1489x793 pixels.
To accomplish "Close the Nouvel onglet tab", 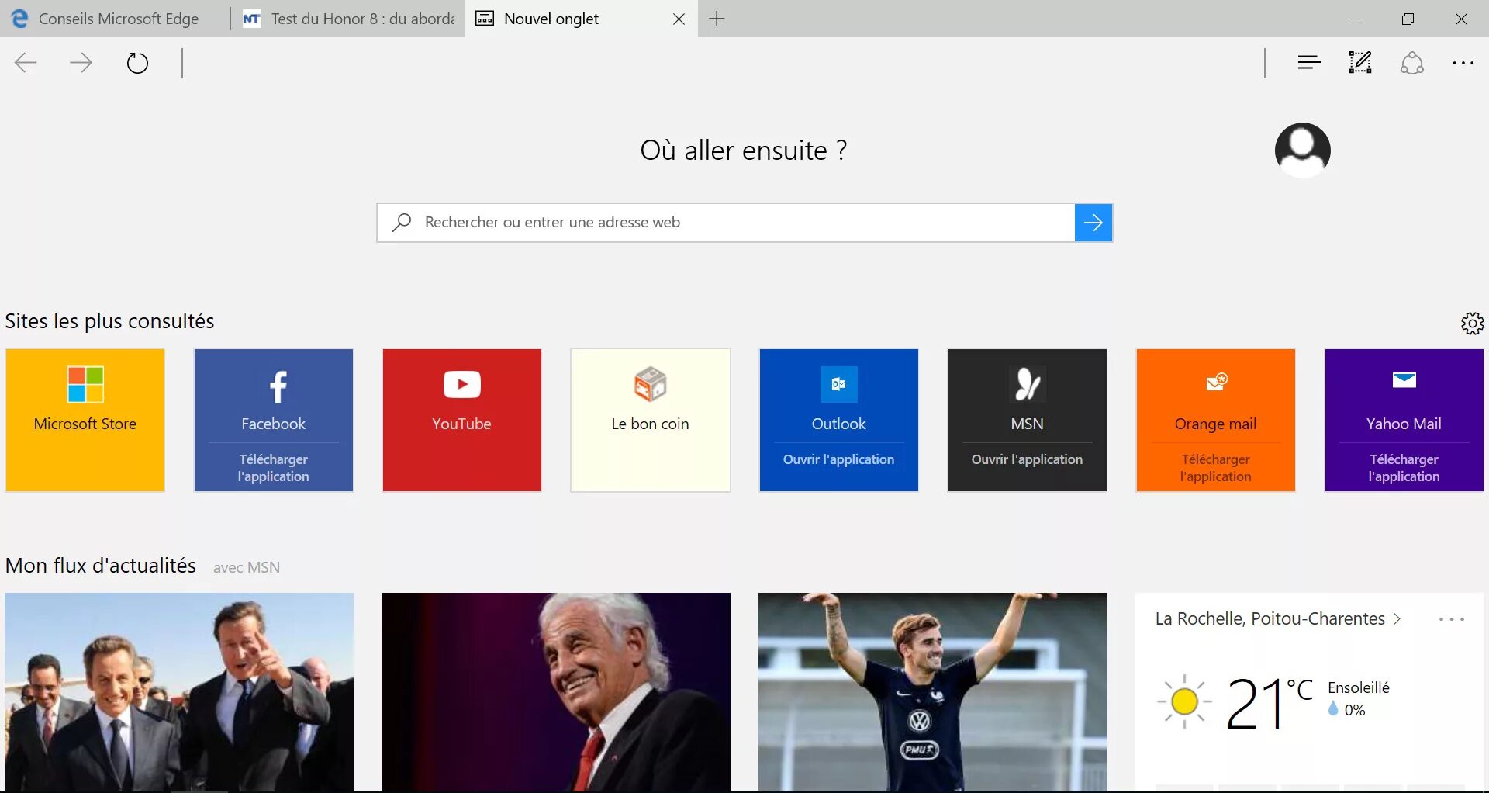I will click(x=679, y=19).
